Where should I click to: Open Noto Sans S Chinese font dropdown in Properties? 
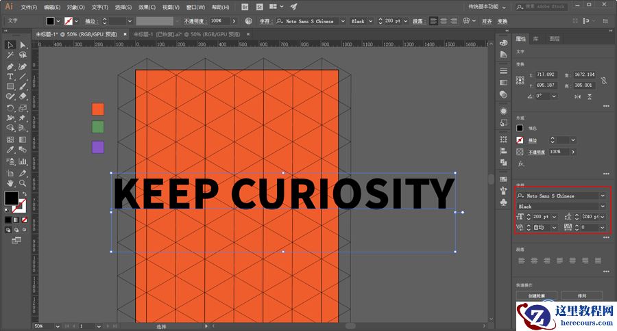[x=603, y=196]
